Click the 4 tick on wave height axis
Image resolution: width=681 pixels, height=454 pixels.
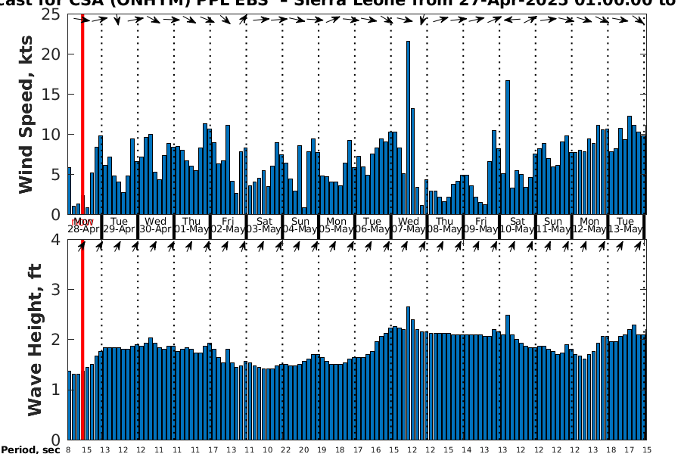click(55, 239)
